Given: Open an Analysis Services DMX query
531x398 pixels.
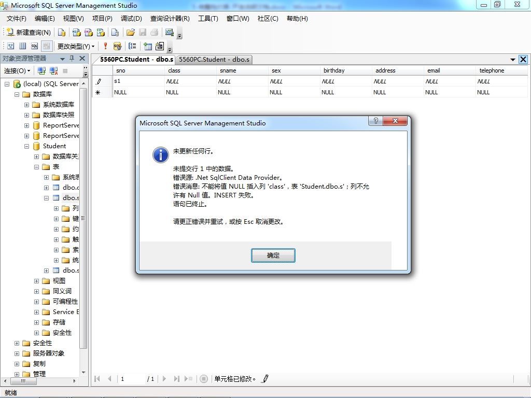Looking at the screenshot, I should [89, 32].
